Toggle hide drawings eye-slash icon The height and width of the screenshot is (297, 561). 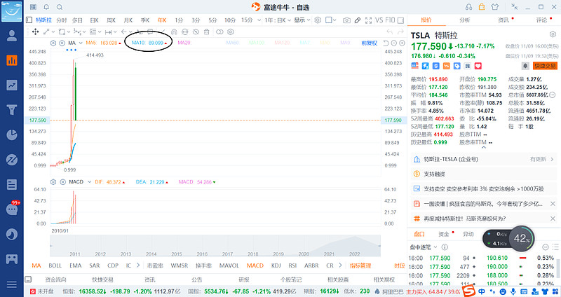coord(196,32)
